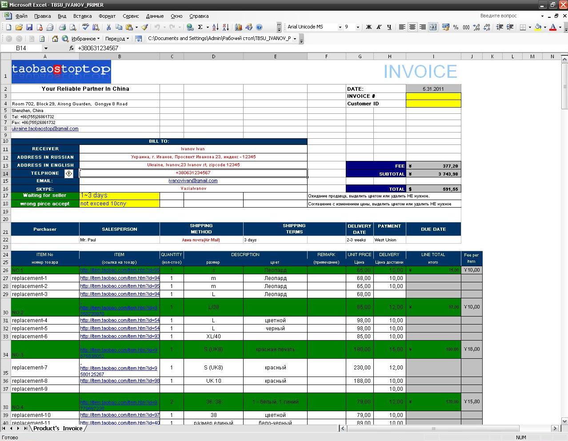Open the Формат menu
The width and height of the screenshot is (568, 441).
pyautogui.click(x=107, y=16)
